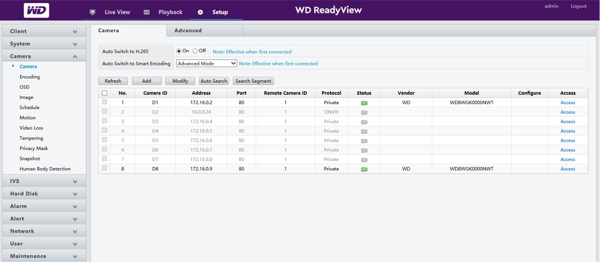The image size is (600, 262).
Task: Click status camera icon for D2
Action: point(364,113)
